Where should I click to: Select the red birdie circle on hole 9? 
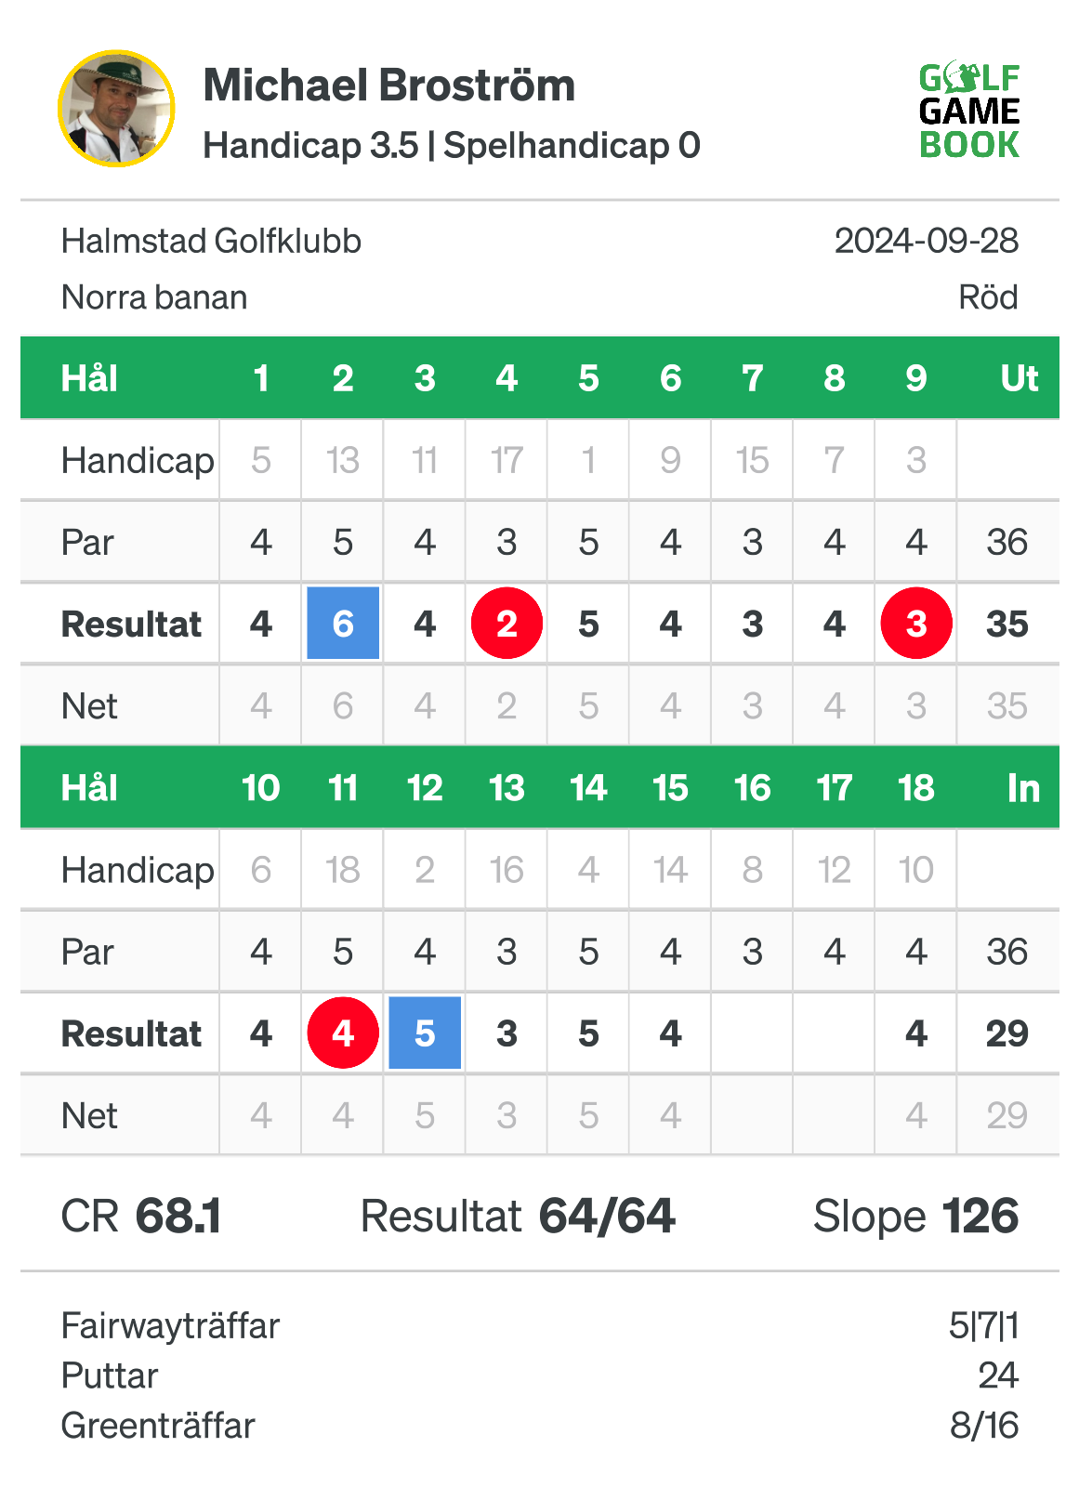916,624
